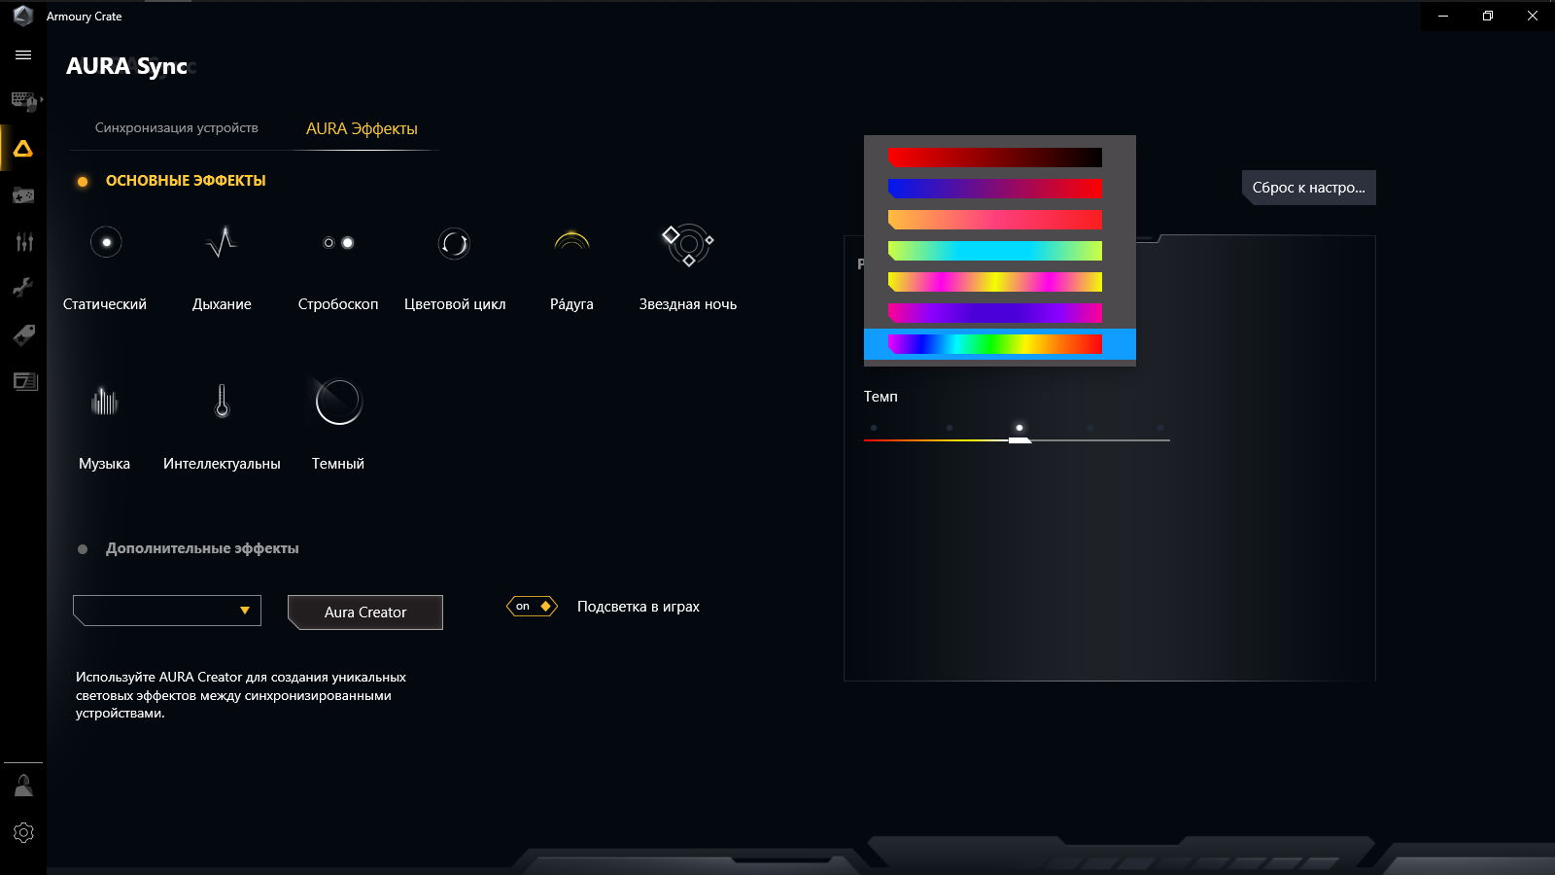
Task: Select the Static lighting effect icon
Action: point(106,242)
